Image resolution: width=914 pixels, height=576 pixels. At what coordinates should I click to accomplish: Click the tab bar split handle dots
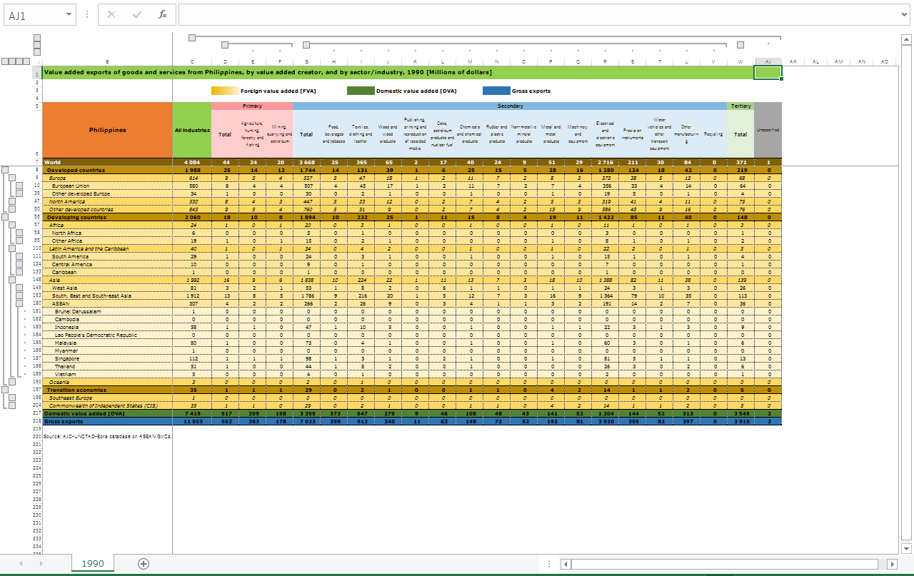click(548, 564)
